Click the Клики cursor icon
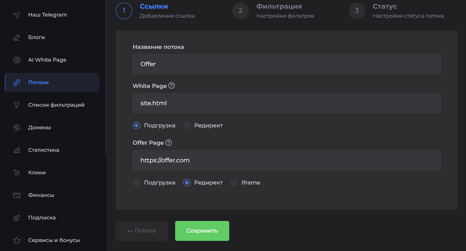466x251 pixels. [x=17, y=173]
